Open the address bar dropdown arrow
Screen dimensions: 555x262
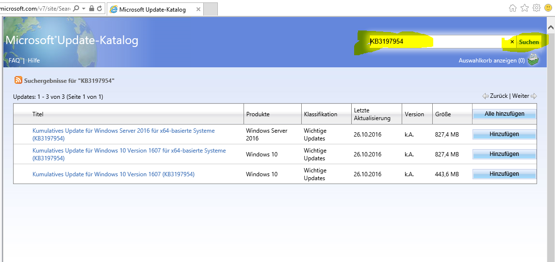[83, 8]
